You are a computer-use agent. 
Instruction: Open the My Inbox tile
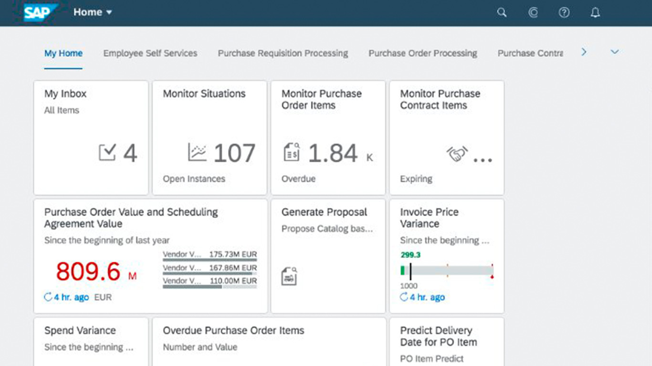pyautogui.click(x=91, y=138)
